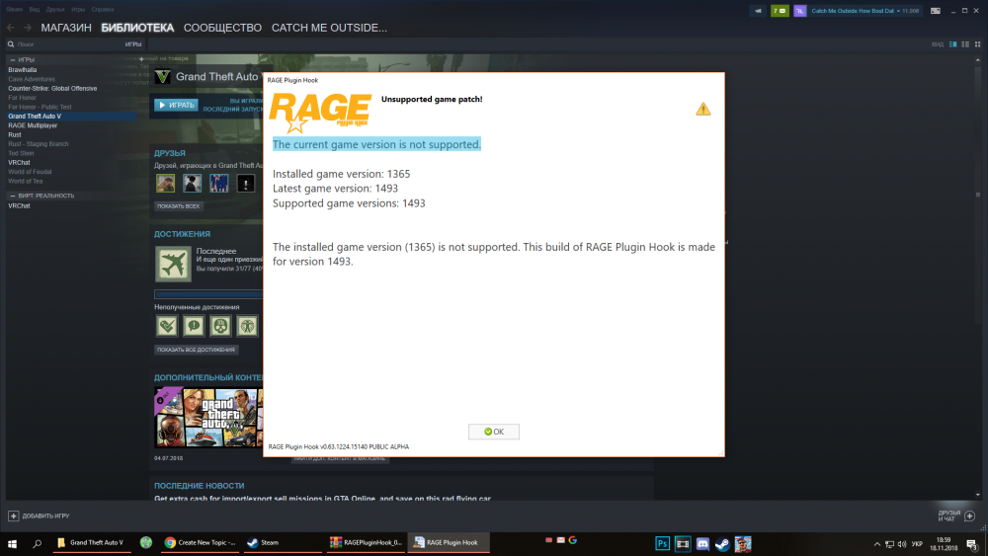The image size is (988, 556).
Task: Select the highlighted 'current game version is not supported' text
Action: pos(376,144)
